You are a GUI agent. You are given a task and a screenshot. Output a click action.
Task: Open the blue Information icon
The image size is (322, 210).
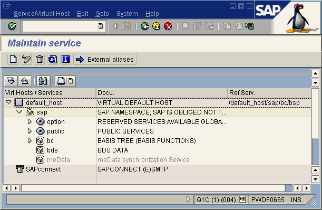(66, 60)
